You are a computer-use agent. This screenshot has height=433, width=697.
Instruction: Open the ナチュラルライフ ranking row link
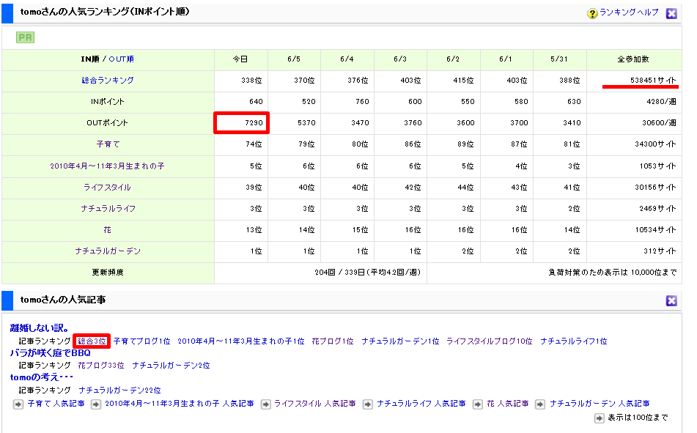point(108,209)
